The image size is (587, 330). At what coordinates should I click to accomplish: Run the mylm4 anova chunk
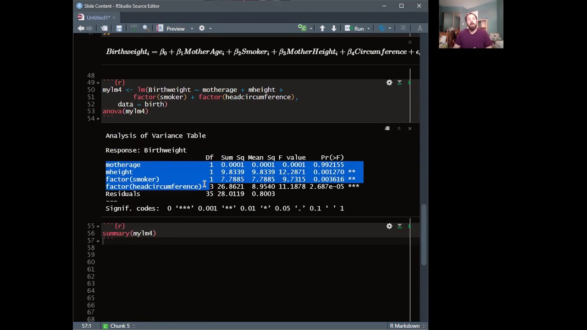[409, 82]
